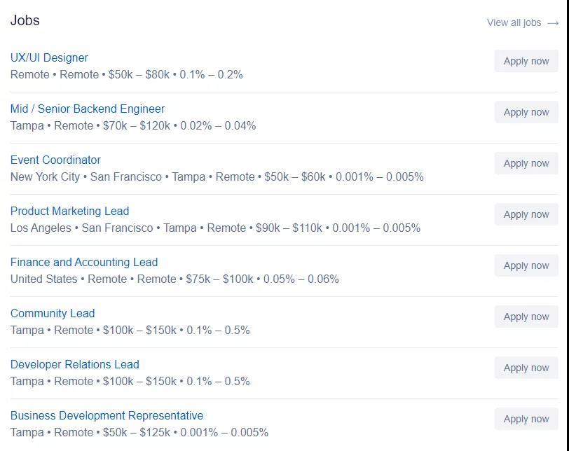Apply now for Business Development Representative
The width and height of the screenshot is (569, 451).
(526, 419)
